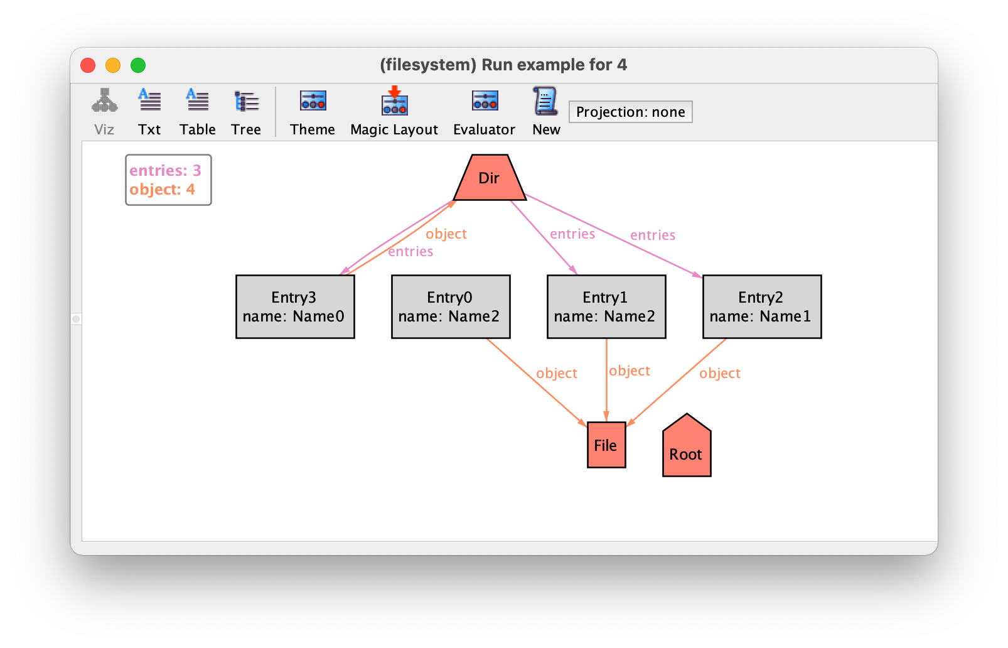
Task: Select the Root node
Action: point(687,446)
